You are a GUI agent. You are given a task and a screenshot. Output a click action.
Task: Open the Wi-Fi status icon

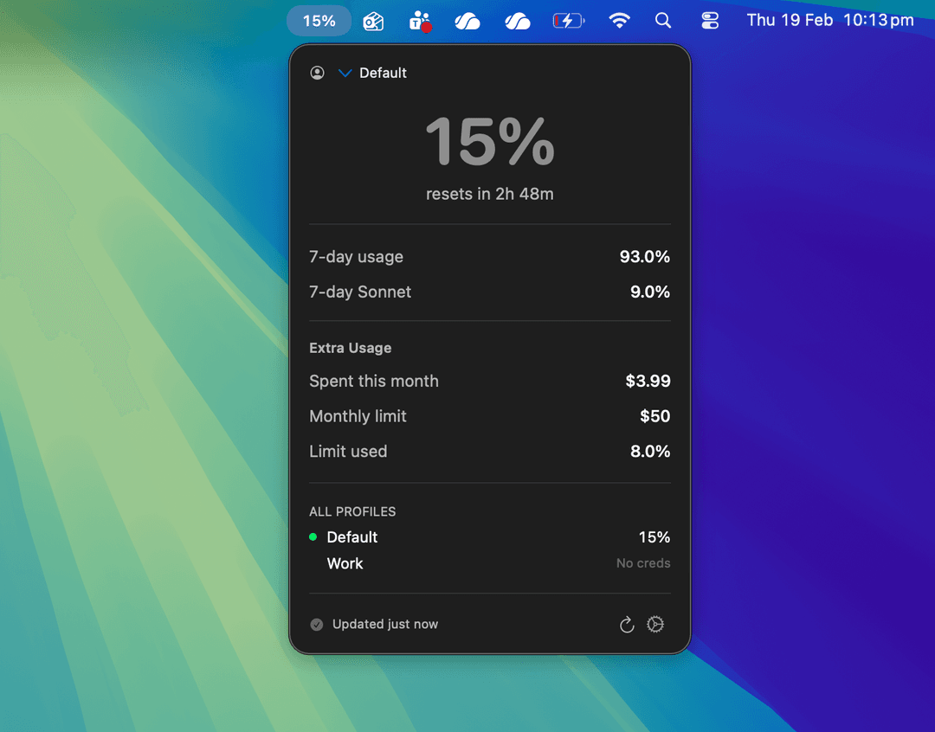619,20
